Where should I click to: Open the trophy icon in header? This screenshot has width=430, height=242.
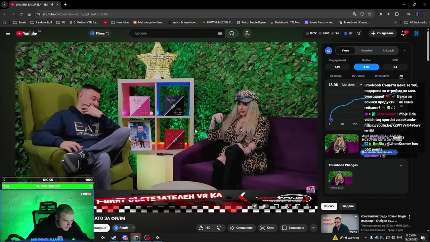click(x=359, y=33)
